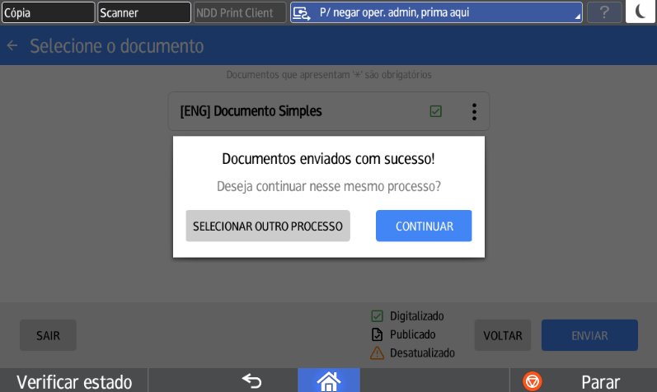657x392 pixels.
Task: Open the Scanner tab
Action: 143,12
